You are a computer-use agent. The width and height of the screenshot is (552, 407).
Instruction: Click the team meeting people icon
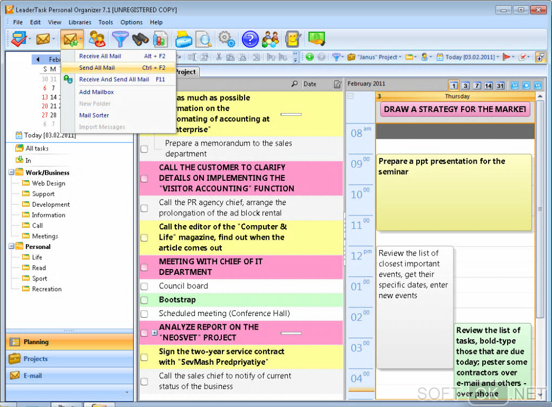point(271,39)
